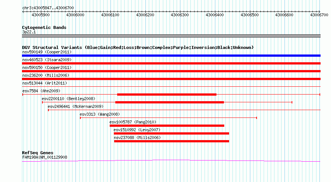Select the nsv590149 (Cooper2011) label
Image resolution: width=331 pixels, height=182 pixels.
[x=47, y=52]
